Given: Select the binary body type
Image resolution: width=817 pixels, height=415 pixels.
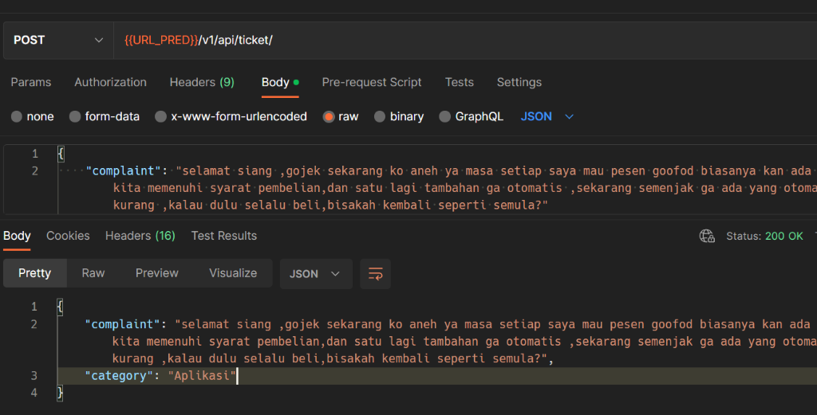Looking at the screenshot, I should coord(399,116).
